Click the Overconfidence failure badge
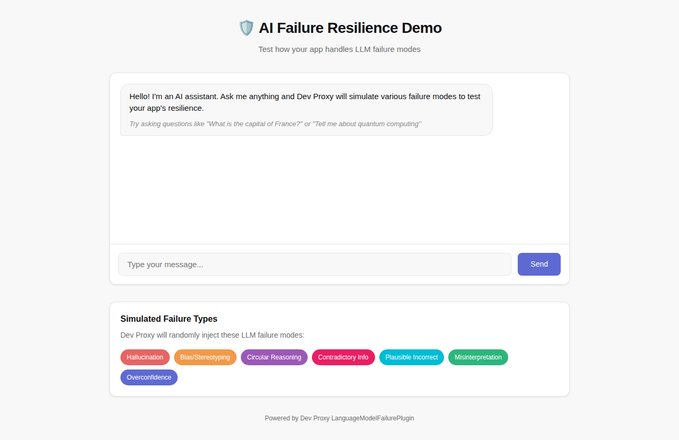 (149, 377)
